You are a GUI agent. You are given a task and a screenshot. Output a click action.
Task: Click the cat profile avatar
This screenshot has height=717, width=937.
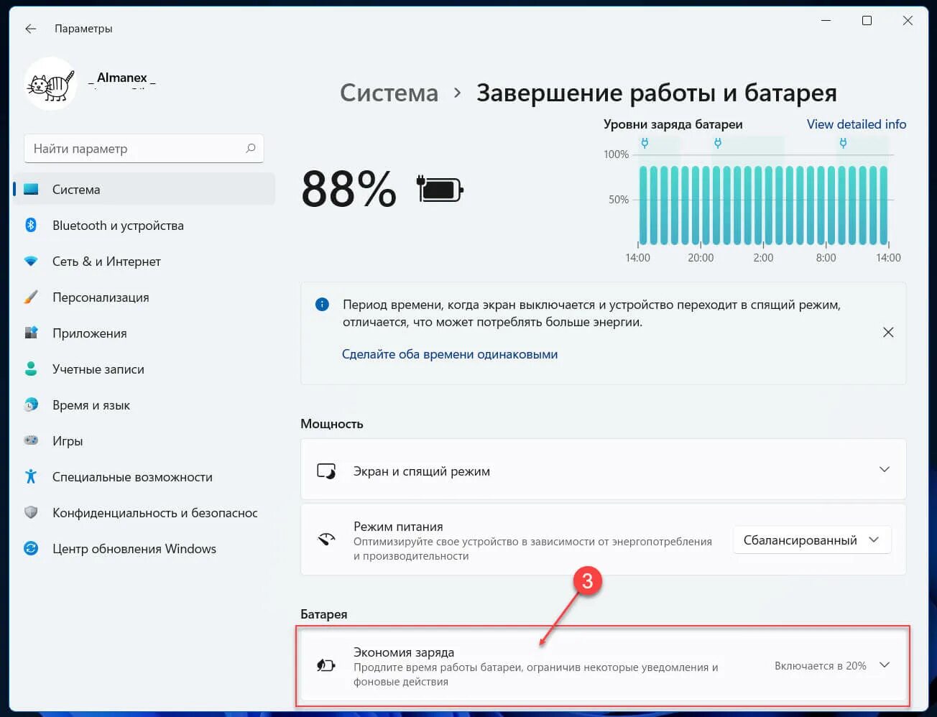coord(50,85)
